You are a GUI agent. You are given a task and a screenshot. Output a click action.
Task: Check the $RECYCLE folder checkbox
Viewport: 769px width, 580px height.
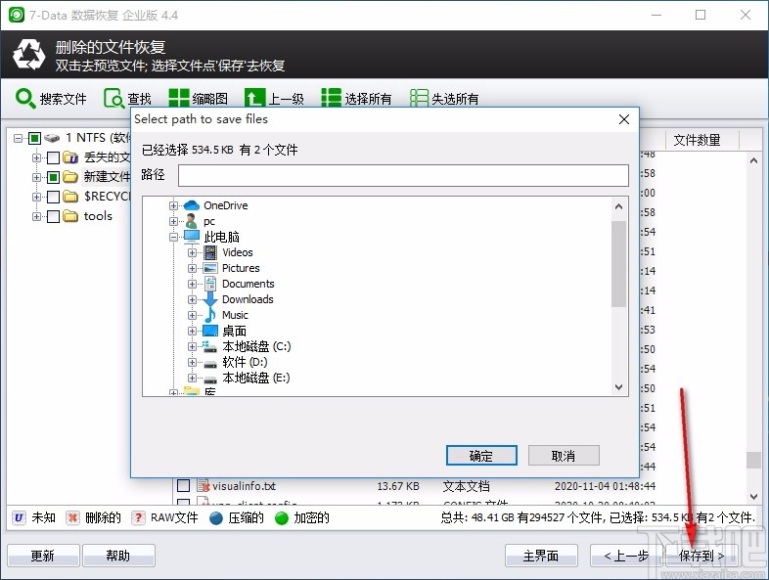(53, 198)
